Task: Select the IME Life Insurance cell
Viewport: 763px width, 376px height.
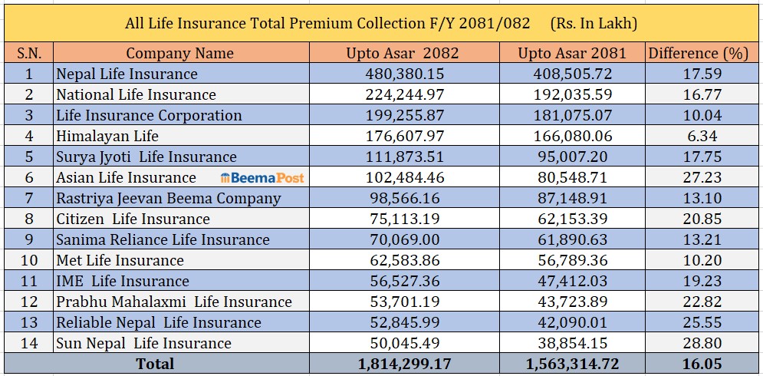Action: pyautogui.click(x=123, y=281)
